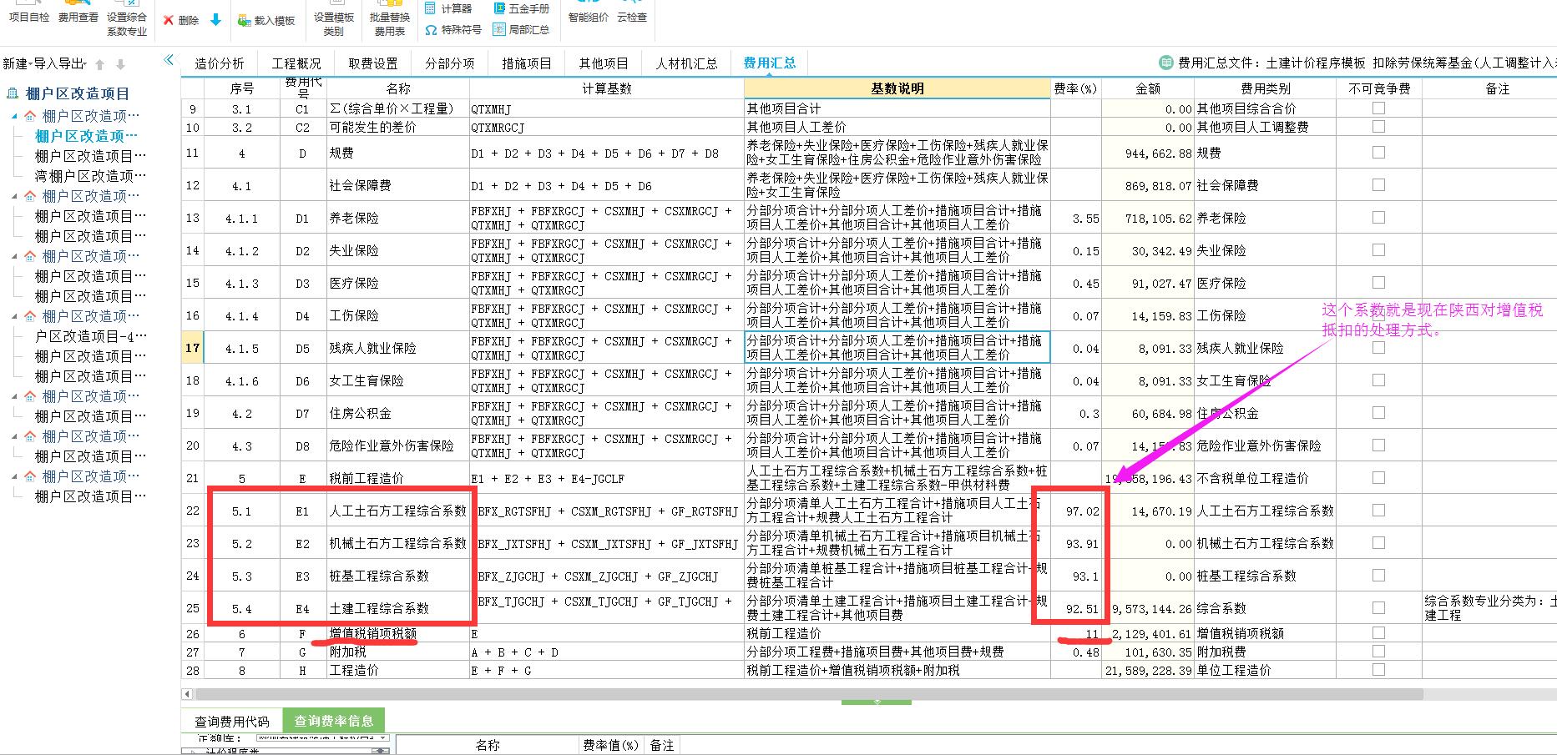
Task: Click the down arrow beside 导入导出
Action: 120,64
